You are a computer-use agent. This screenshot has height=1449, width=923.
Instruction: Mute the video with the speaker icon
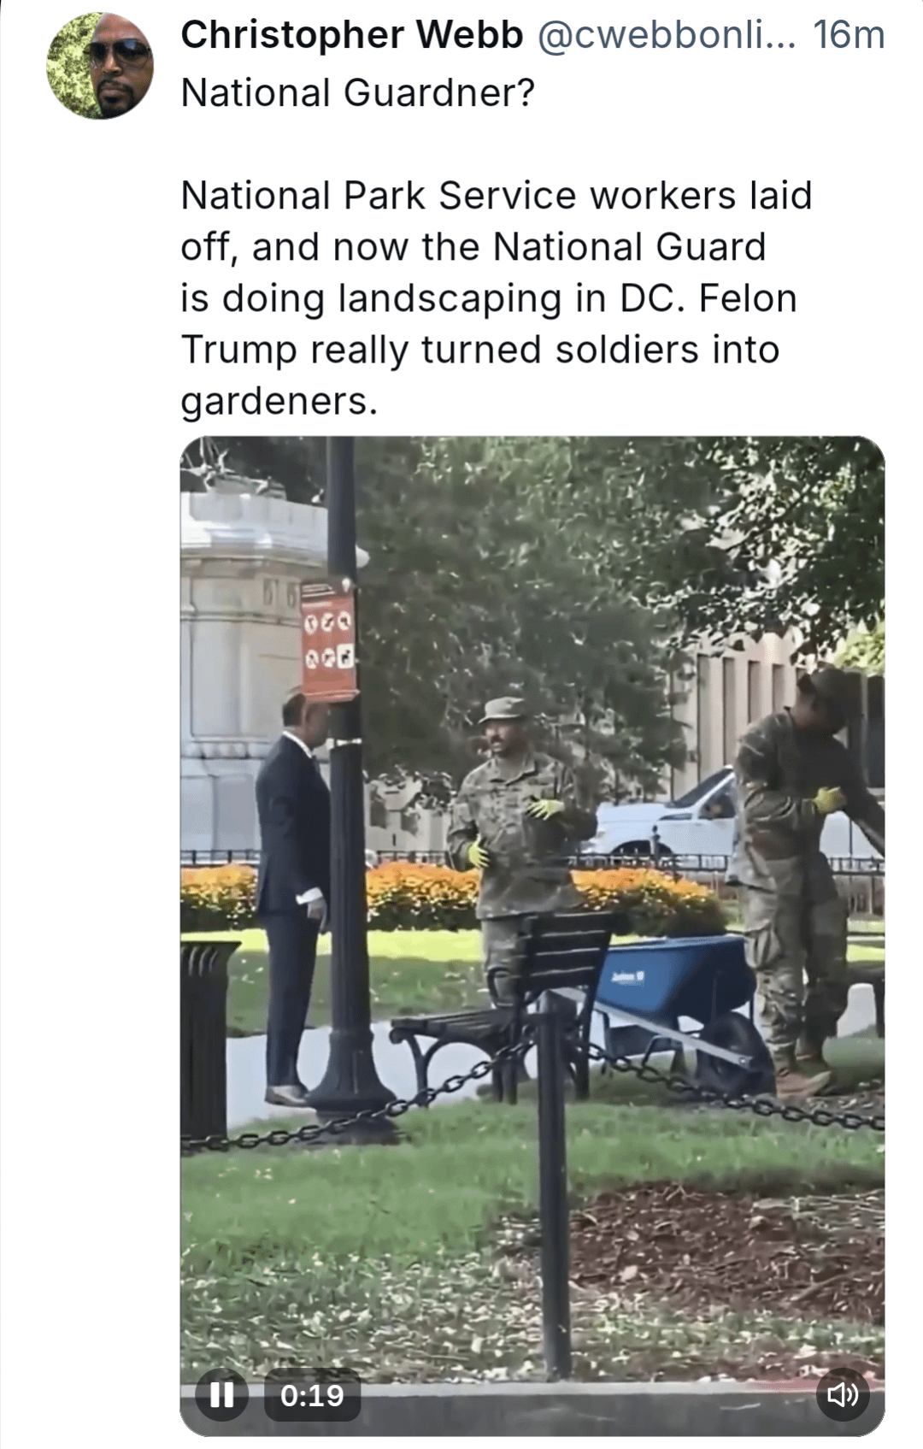(843, 1395)
